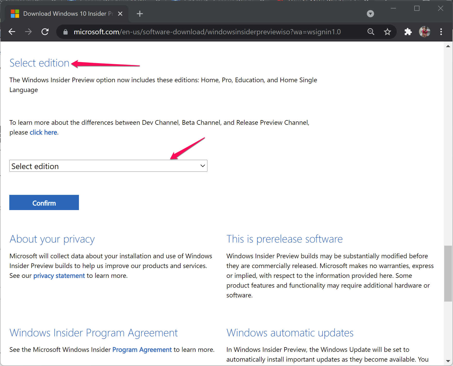Select the Download Windows 10 Insider tab
The height and width of the screenshot is (366, 453).
[66, 14]
